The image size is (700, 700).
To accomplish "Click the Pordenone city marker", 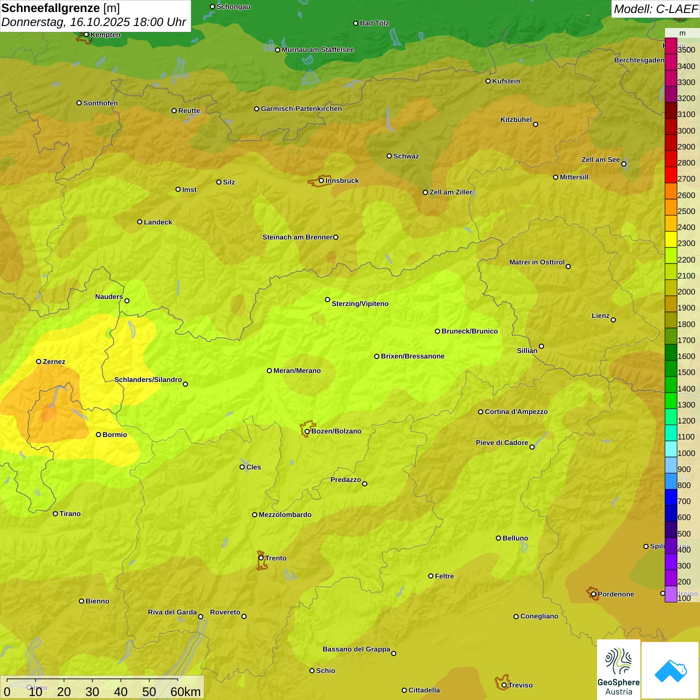I will pos(593,594).
